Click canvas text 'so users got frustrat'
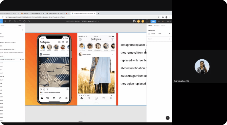The width and height of the screenshot is (227, 125). click(x=133, y=76)
